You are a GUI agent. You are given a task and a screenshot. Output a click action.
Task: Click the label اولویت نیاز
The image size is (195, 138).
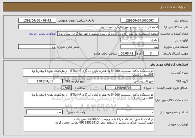pyautogui.click(x=181, y=40)
